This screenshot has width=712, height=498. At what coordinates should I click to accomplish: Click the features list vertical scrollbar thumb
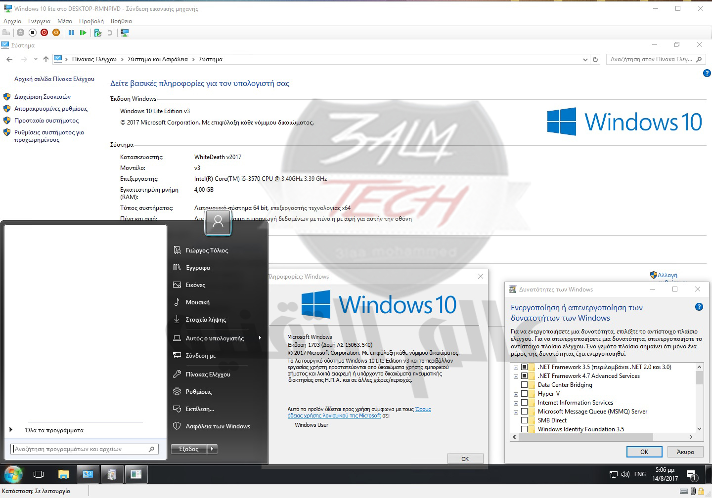click(x=699, y=378)
